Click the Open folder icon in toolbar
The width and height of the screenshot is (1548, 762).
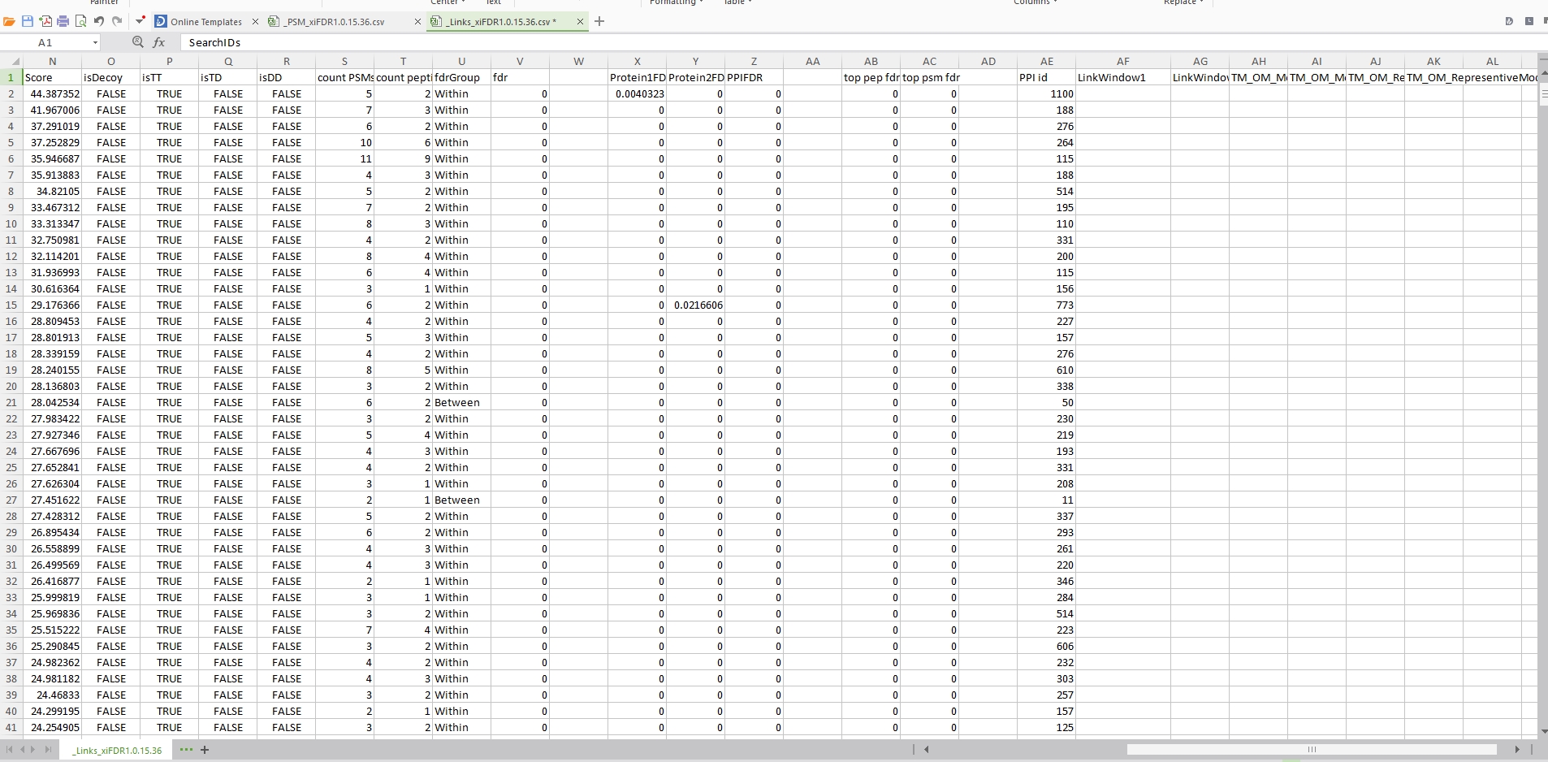click(10, 21)
